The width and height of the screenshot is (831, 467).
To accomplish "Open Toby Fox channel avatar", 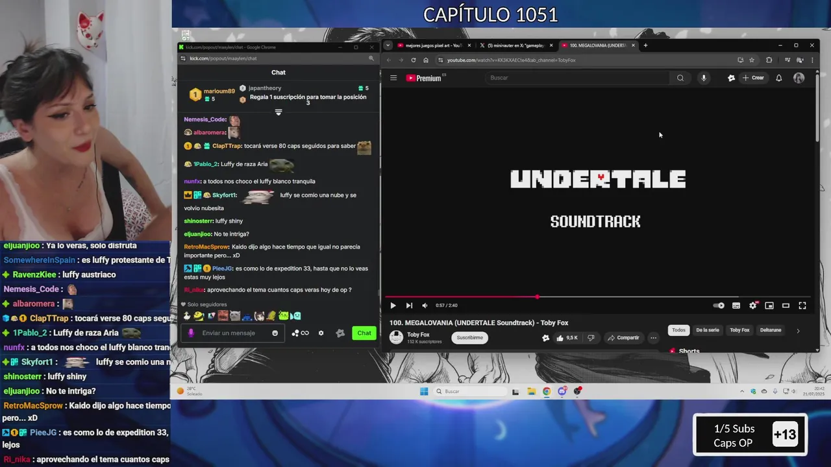I will click(396, 337).
